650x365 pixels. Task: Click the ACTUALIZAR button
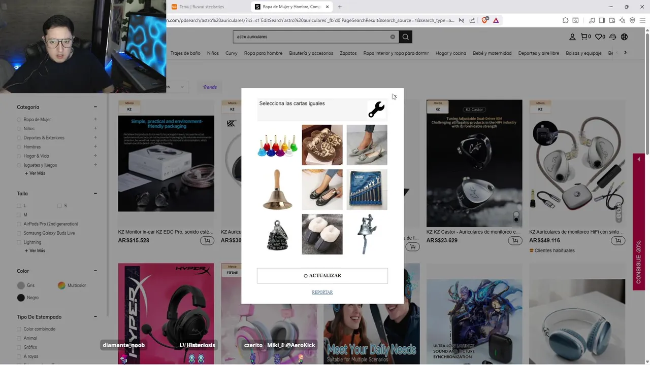click(322, 276)
